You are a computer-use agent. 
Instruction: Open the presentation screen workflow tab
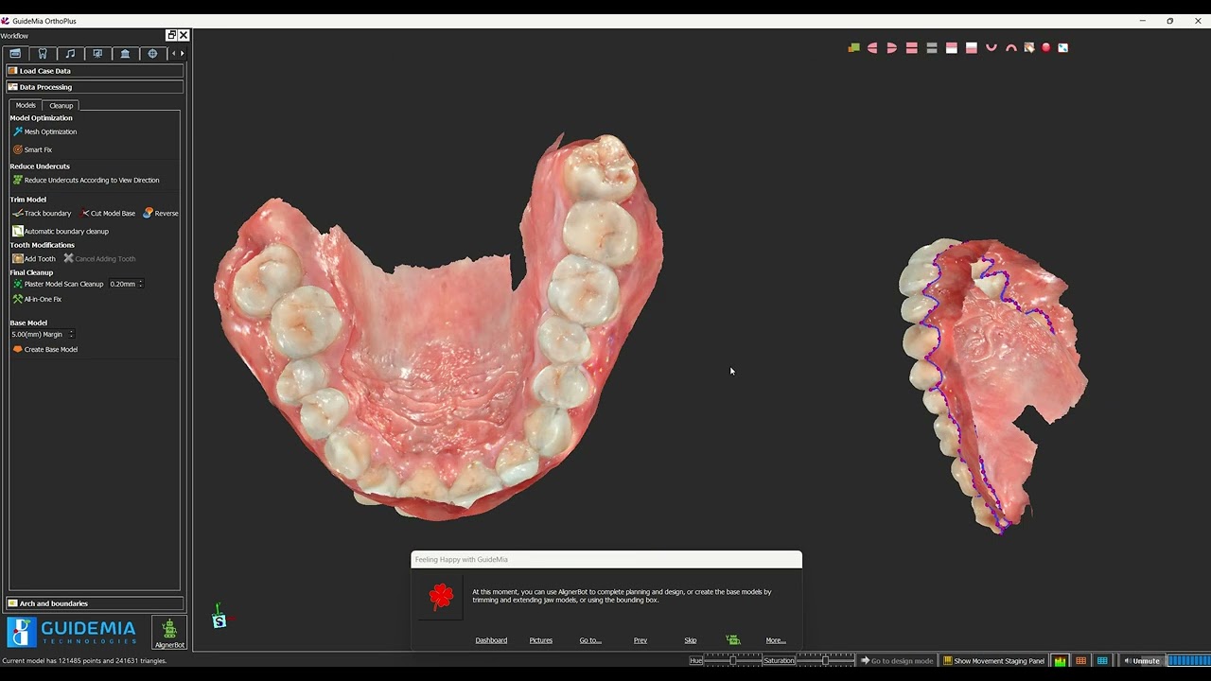point(97,54)
